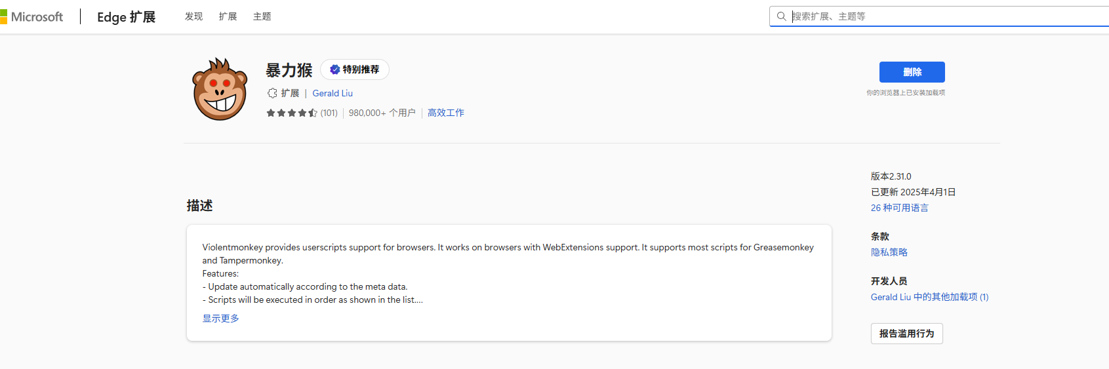Click the (101) review count
This screenshot has height=369, width=1109.
(x=329, y=113)
